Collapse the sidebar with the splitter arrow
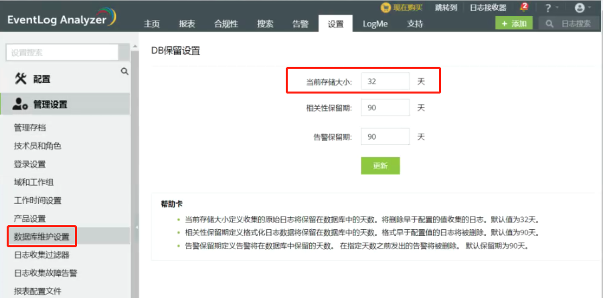 pos(137,227)
